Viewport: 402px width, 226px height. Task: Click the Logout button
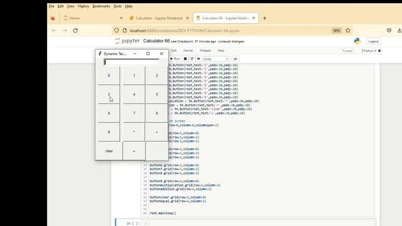[373, 41]
